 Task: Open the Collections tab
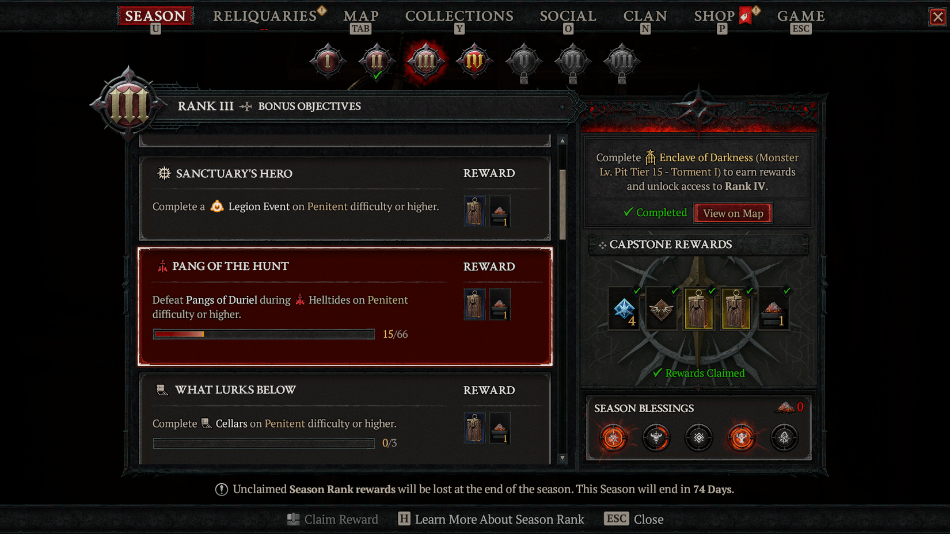point(459,16)
